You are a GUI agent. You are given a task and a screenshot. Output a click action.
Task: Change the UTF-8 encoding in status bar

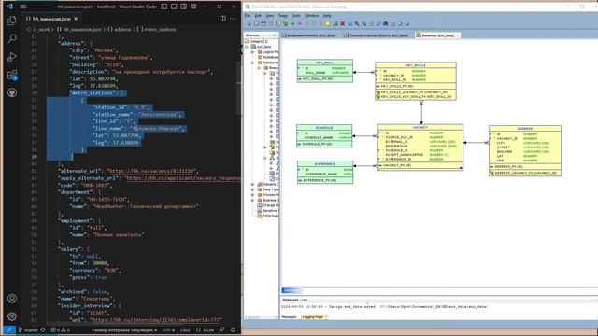tap(168, 329)
